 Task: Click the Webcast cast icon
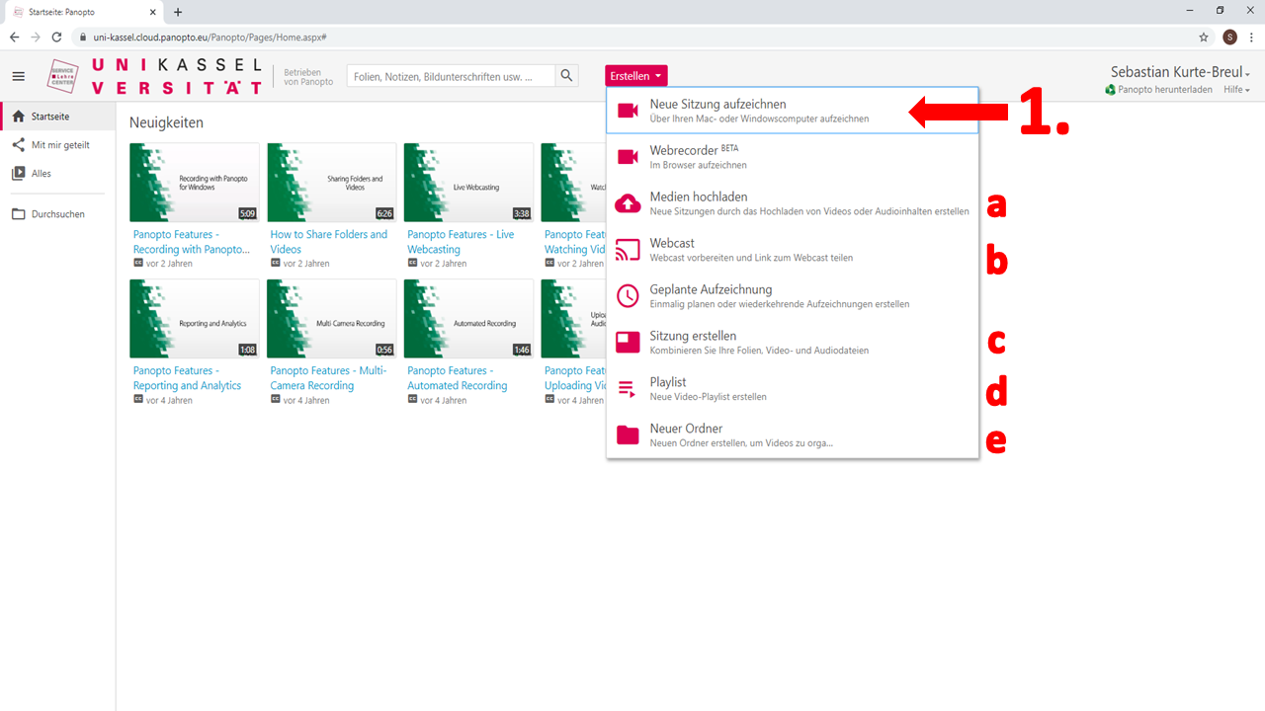(x=628, y=249)
